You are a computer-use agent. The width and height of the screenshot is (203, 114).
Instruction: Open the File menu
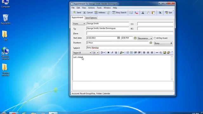point(73,8)
